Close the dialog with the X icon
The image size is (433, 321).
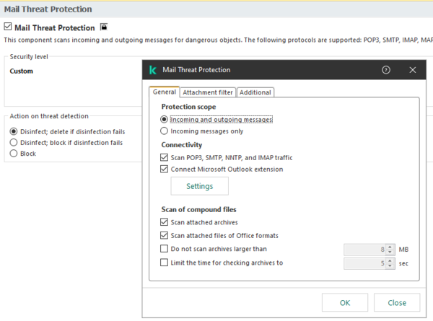pyautogui.click(x=412, y=70)
